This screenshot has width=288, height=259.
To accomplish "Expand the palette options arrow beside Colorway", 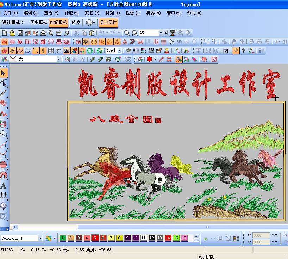I will click(x=54, y=239).
